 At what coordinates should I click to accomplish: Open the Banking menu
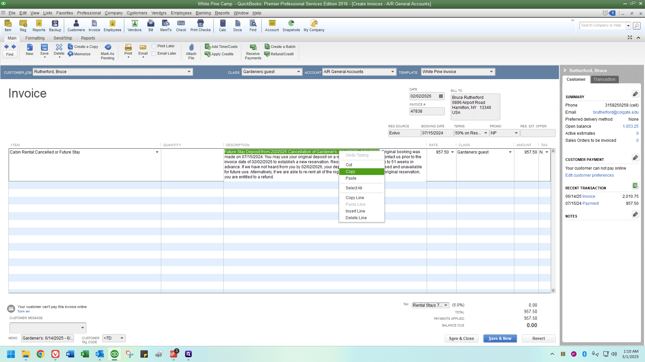[203, 13]
